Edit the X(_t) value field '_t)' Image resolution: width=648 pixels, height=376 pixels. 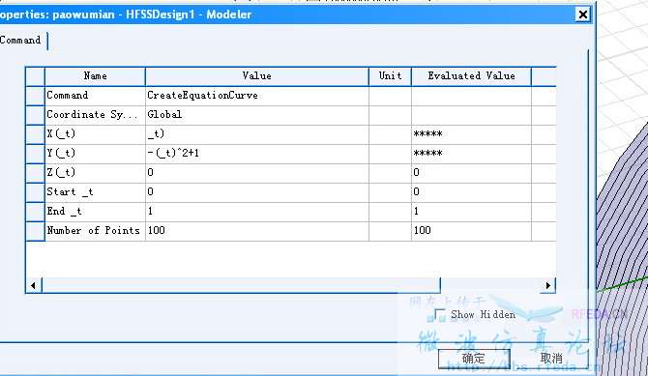257,134
